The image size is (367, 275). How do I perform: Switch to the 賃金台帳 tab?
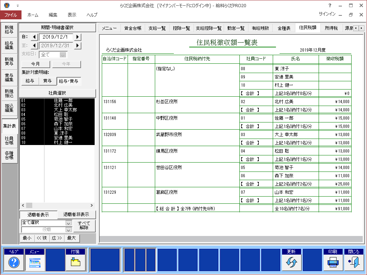click(133, 28)
